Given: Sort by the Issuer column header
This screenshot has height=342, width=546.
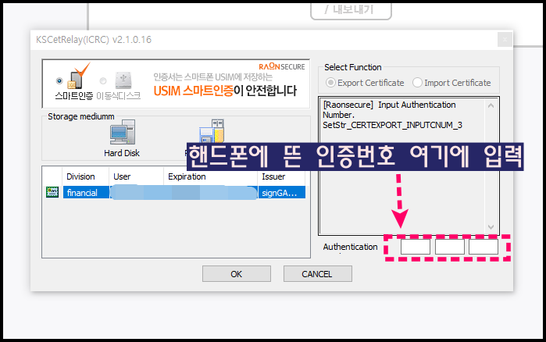Looking at the screenshot, I should (281, 176).
